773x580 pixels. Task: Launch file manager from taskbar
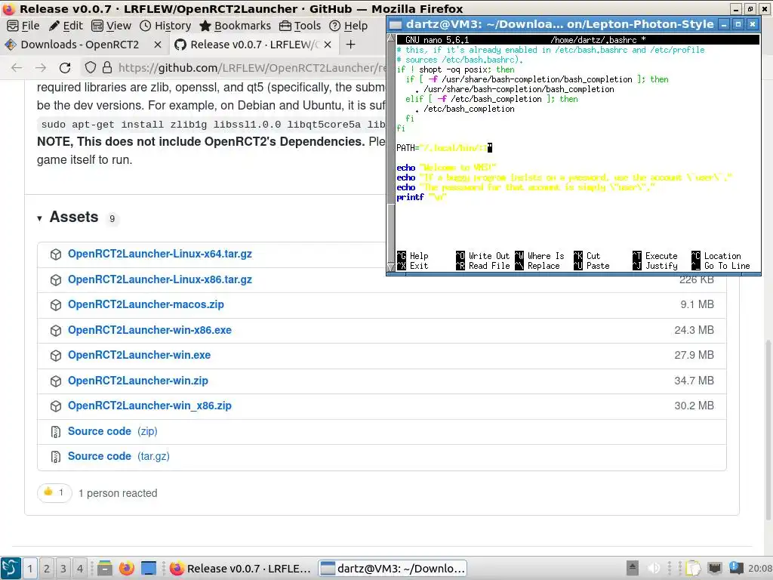click(104, 569)
